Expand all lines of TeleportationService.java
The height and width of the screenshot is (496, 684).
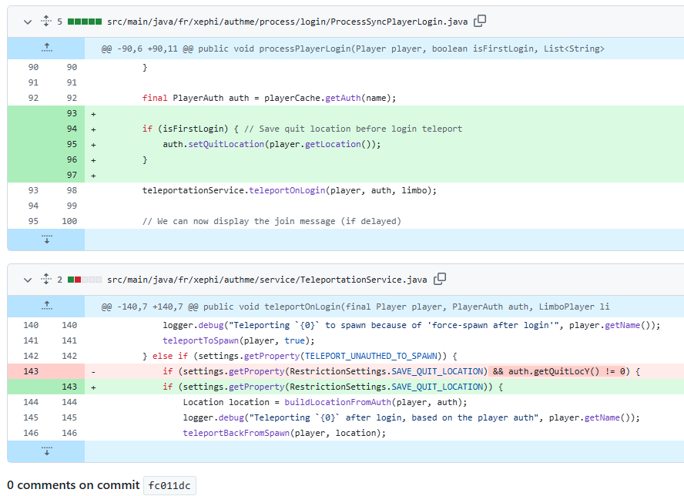point(46,280)
